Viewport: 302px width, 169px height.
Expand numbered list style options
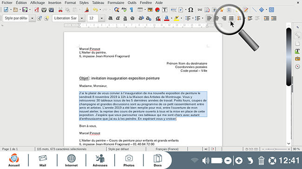click(203, 18)
